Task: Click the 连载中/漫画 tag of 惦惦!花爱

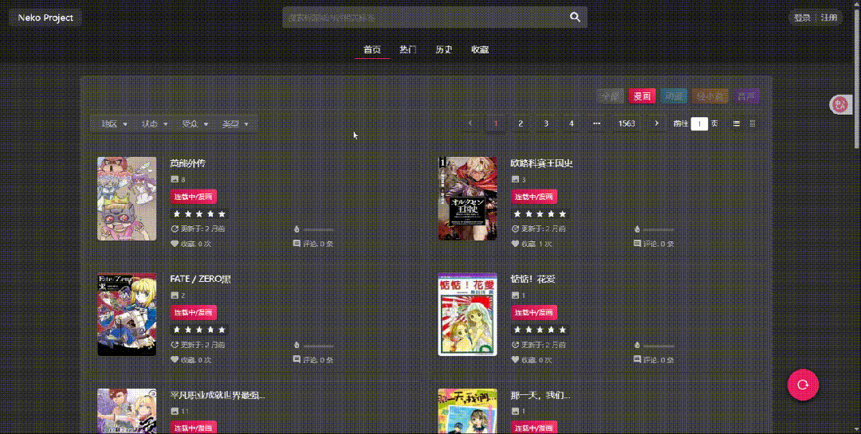Action: [534, 312]
